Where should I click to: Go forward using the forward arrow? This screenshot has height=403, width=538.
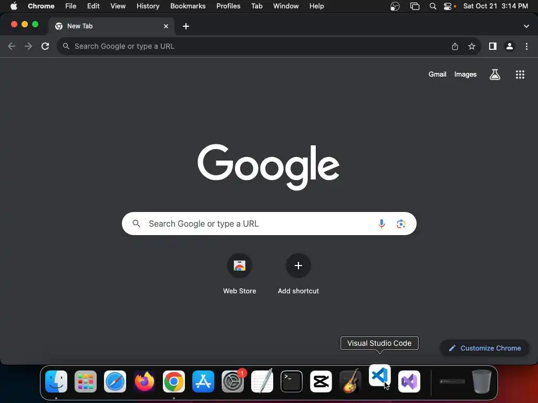click(28, 46)
